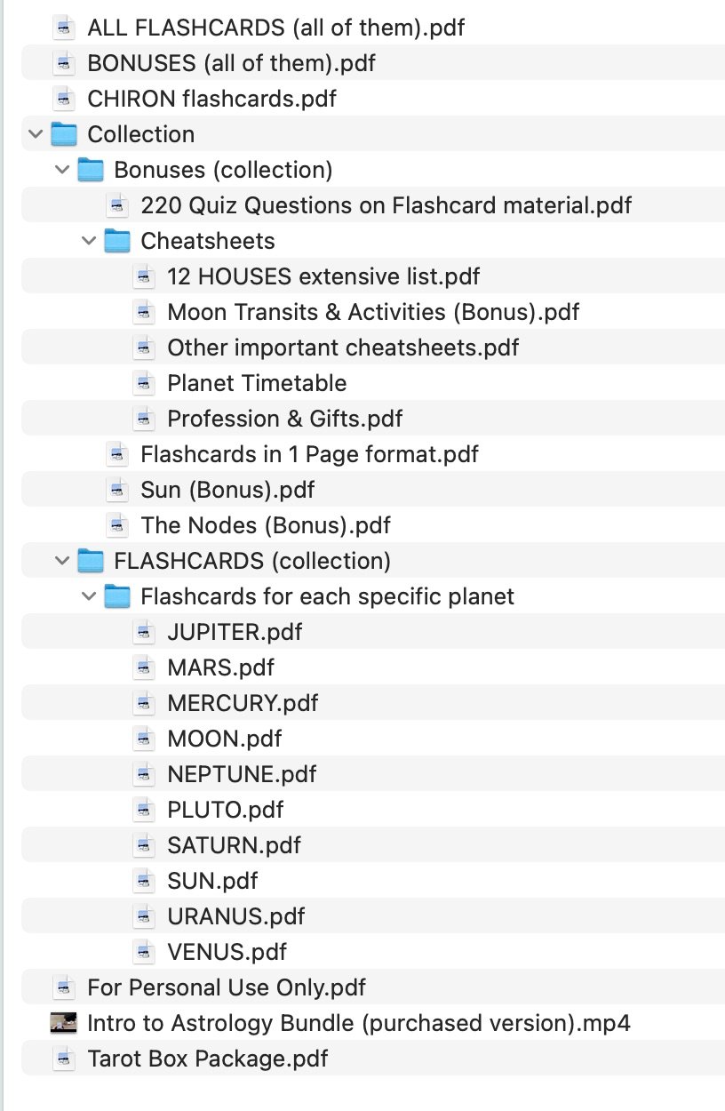
Task: Click the PDF icon next to Tarot Box Package.pdf
Action: tap(64, 1059)
